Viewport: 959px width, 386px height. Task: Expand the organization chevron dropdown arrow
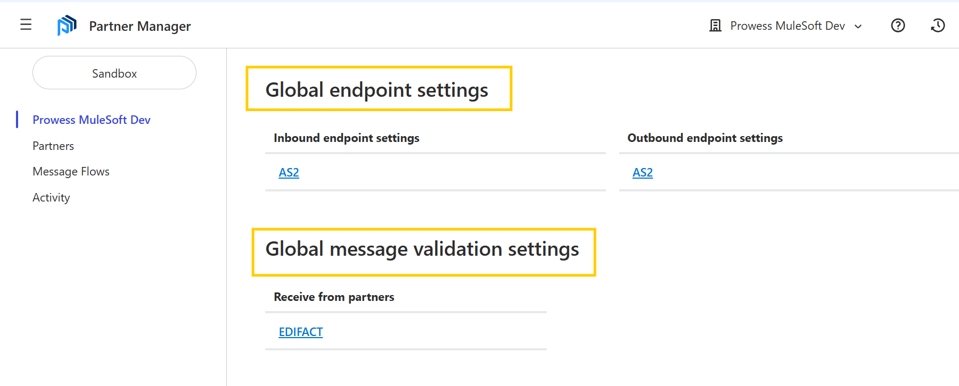pyautogui.click(x=858, y=27)
